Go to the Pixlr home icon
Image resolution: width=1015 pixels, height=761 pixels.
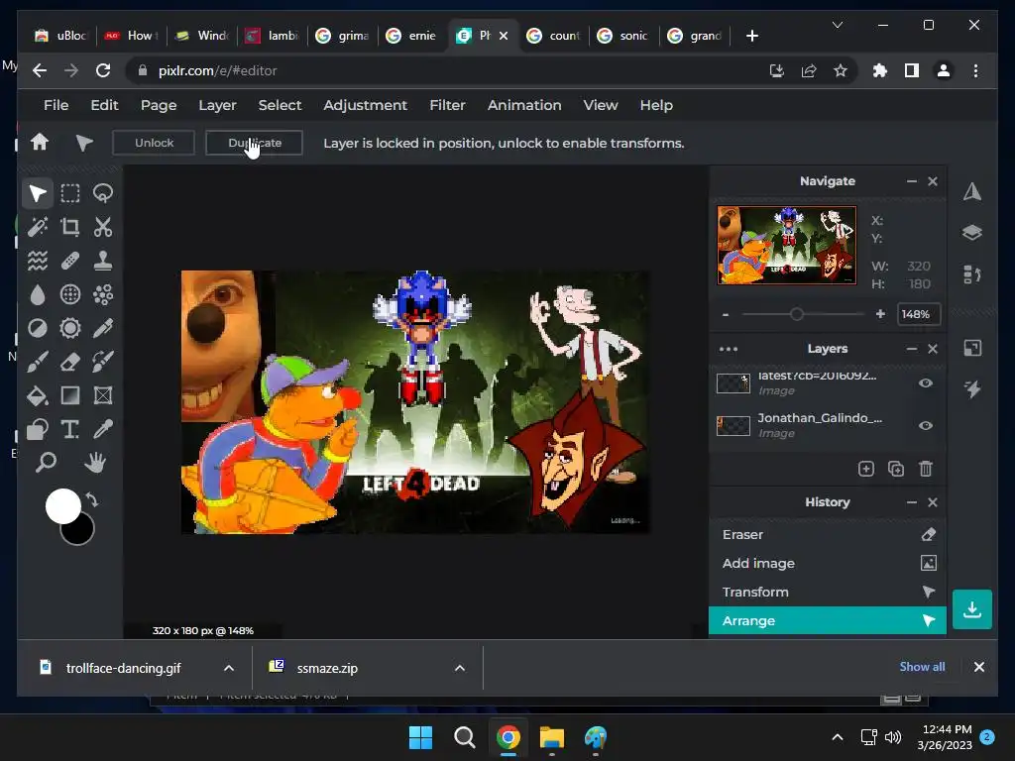click(x=40, y=143)
